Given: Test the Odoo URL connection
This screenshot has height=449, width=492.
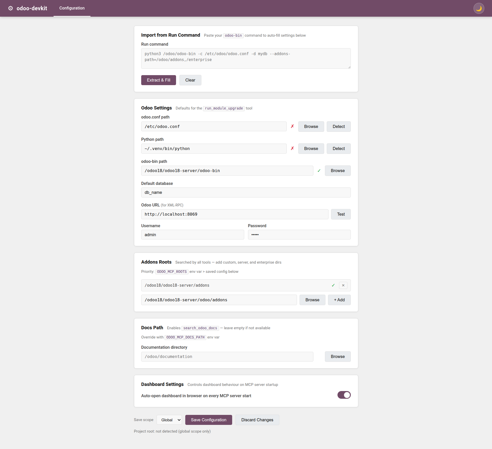Looking at the screenshot, I should 341,214.
